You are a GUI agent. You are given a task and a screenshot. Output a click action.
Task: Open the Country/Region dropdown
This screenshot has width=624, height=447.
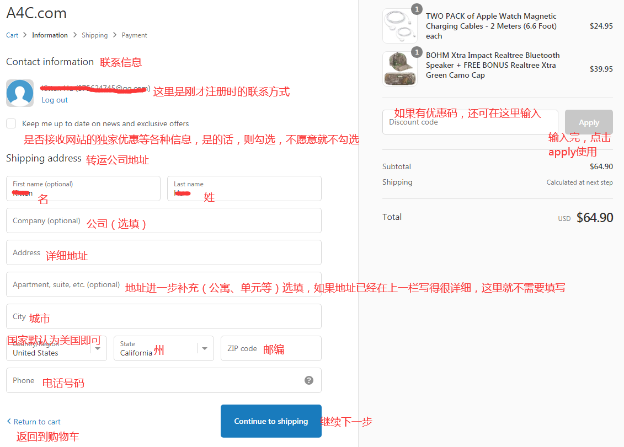[55, 348]
